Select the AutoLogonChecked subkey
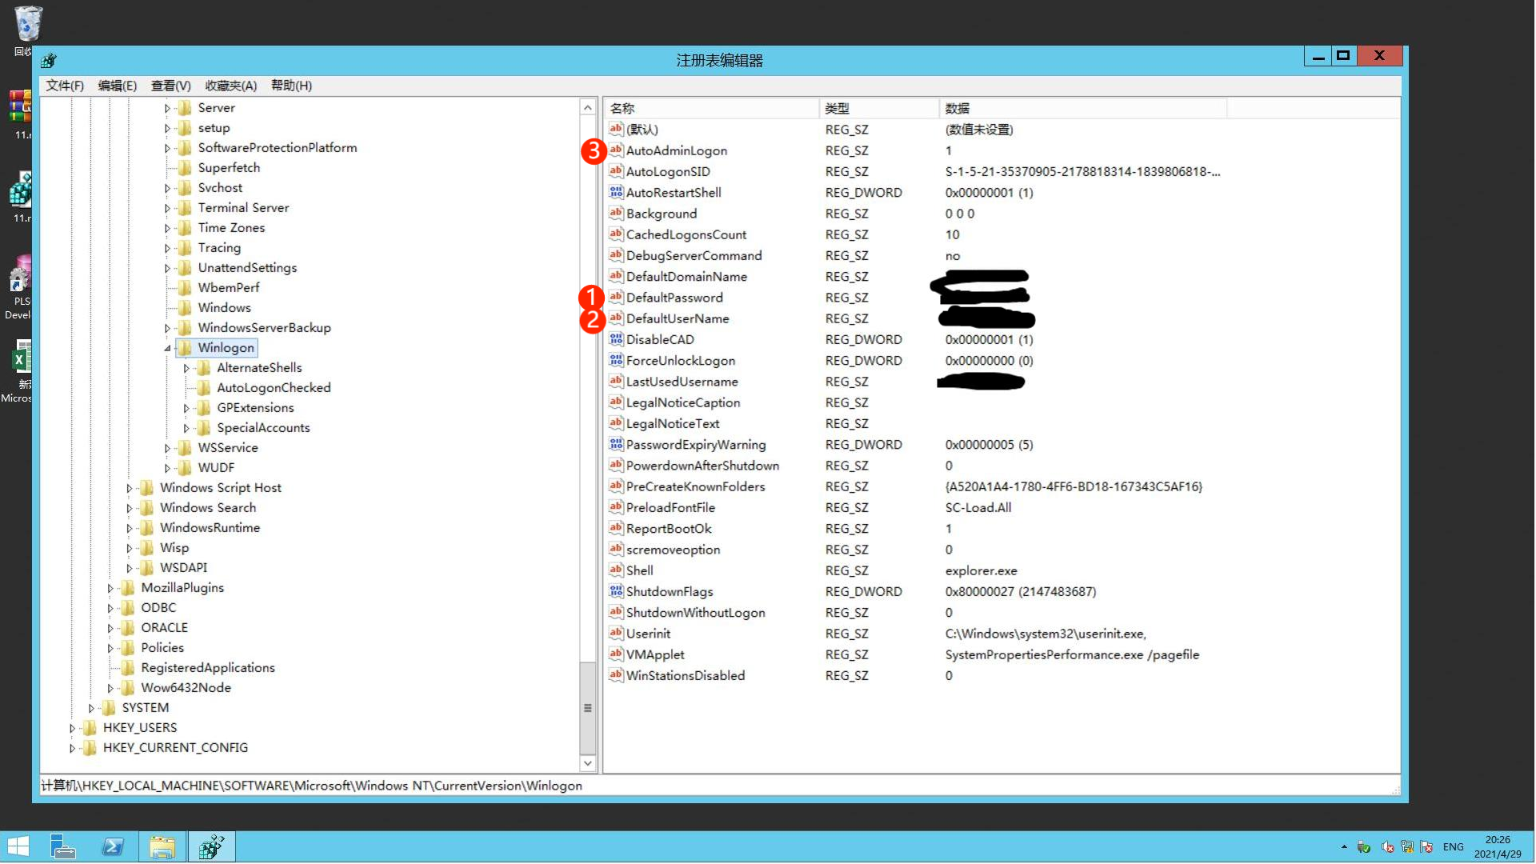The height and width of the screenshot is (864, 1536). (x=274, y=388)
